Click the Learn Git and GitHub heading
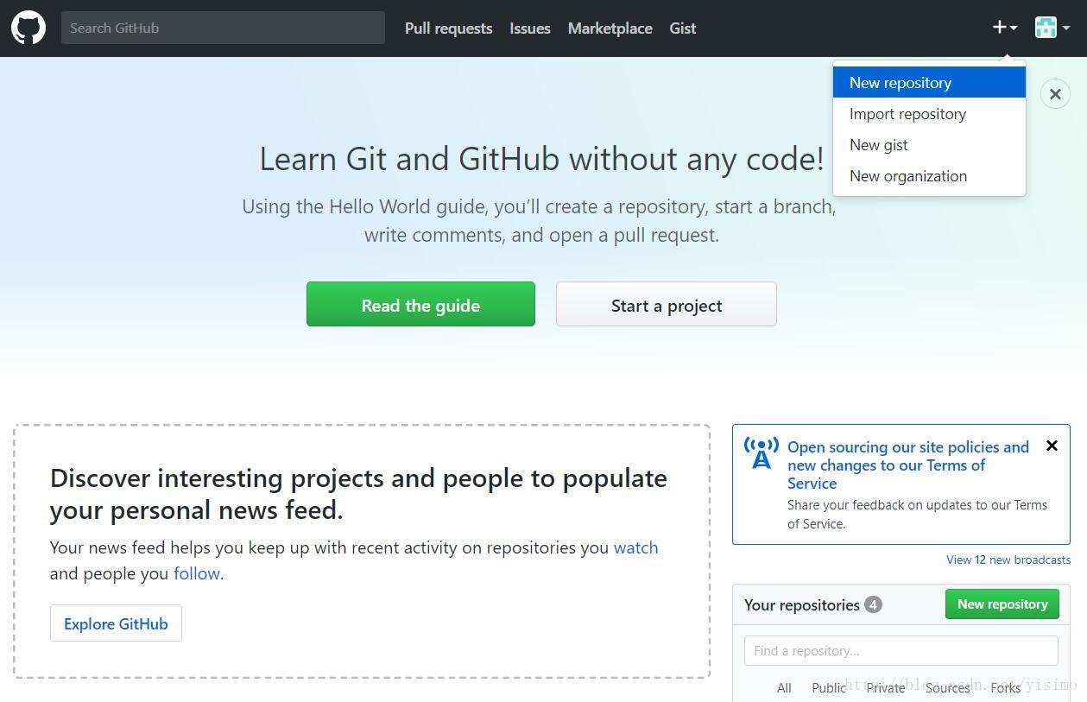Image resolution: width=1087 pixels, height=702 pixels. pyautogui.click(x=542, y=159)
